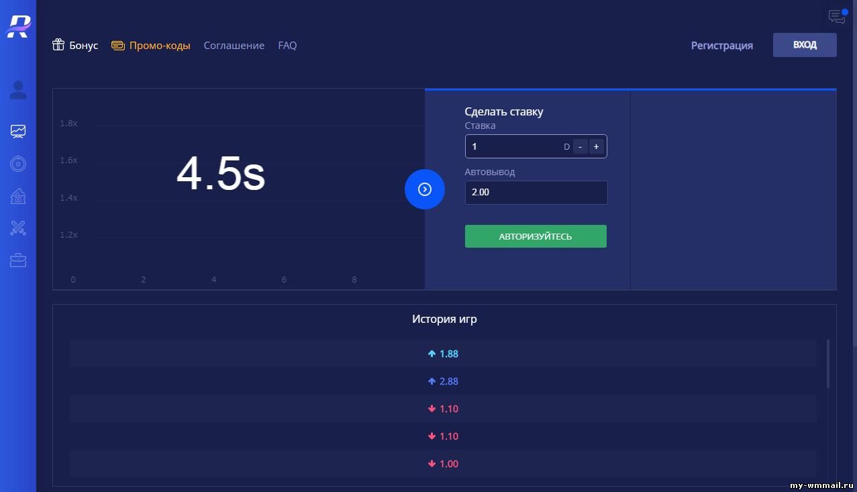857x492 pixels.
Task: Click the game history scrollbar
Action: click(828, 364)
